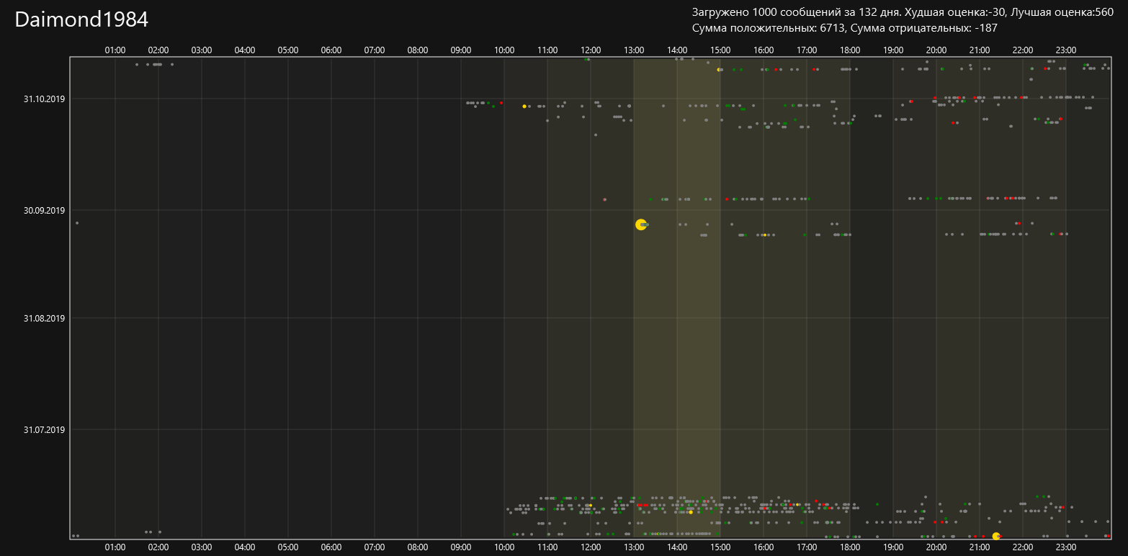
Task: Click 08:00 on the top time axis
Action: [x=418, y=50]
